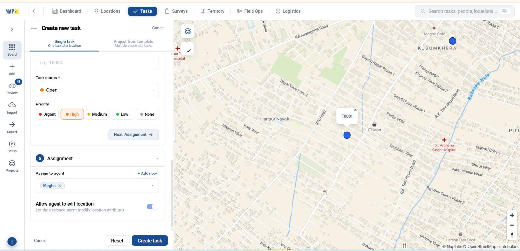The image size is (520, 251).
Task: Open the Assign to agent dropdown
Action: click(97, 186)
